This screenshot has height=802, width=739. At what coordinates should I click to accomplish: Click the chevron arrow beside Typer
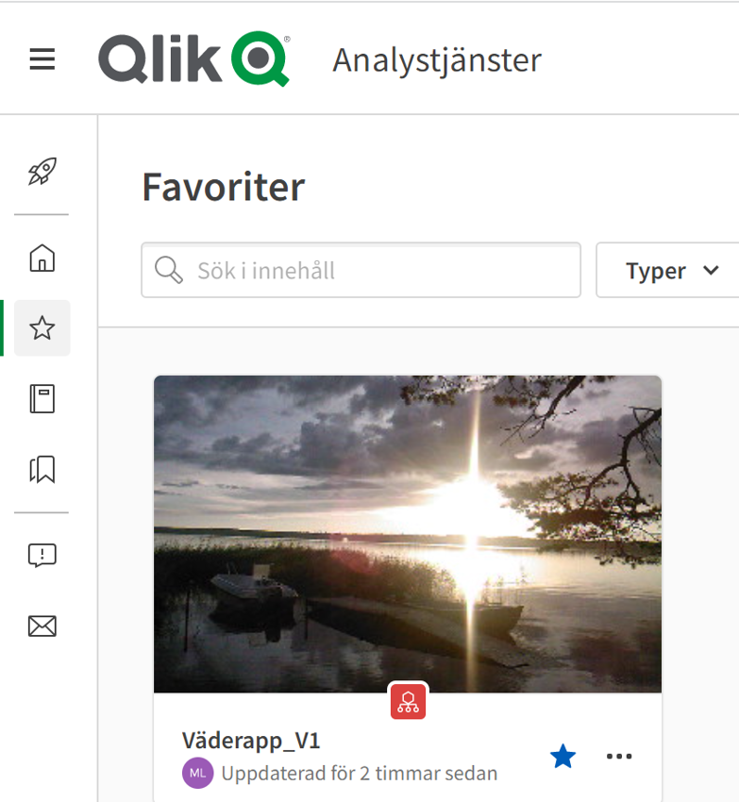tap(711, 270)
